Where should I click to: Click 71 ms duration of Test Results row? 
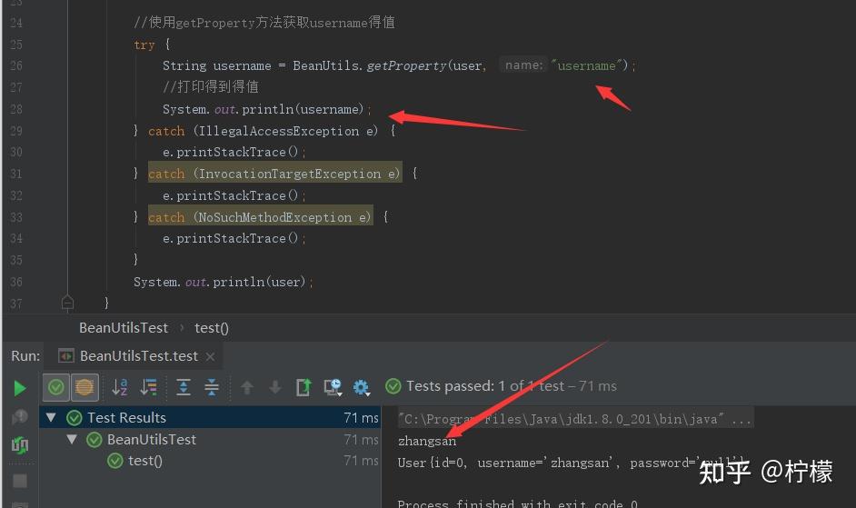click(361, 418)
